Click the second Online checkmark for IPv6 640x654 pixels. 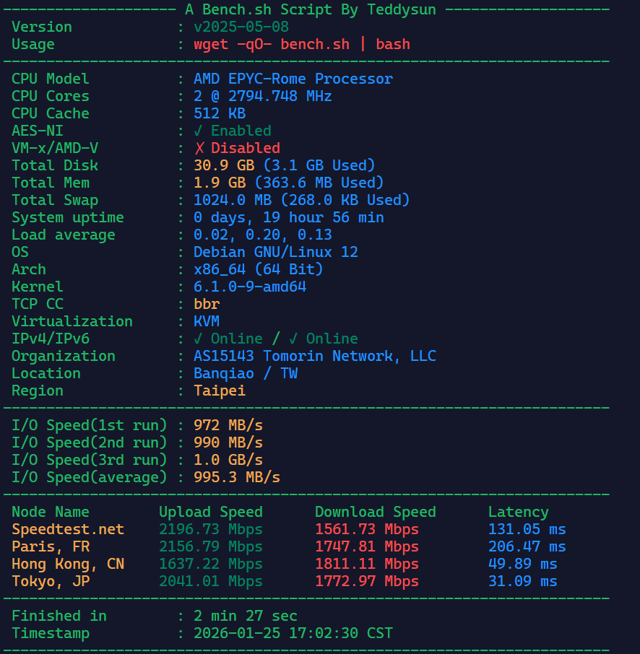click(x=294, y=339)
